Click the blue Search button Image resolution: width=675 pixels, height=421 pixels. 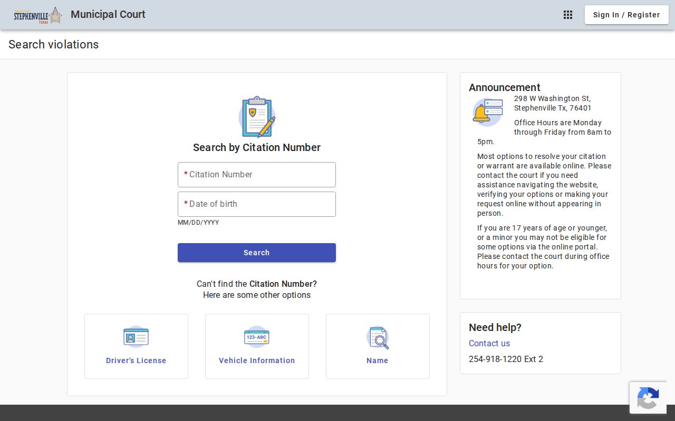coord(257,253)
